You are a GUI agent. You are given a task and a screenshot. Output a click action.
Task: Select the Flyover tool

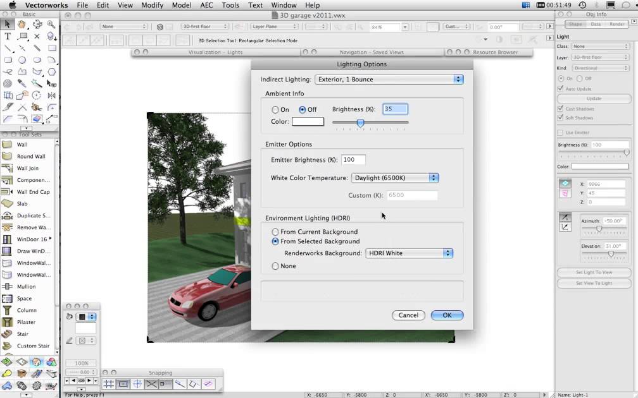coord(37,25)
